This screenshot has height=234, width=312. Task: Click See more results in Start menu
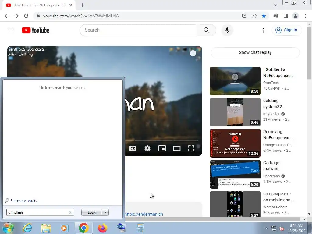pyautogui.click(x=24, y=201)
